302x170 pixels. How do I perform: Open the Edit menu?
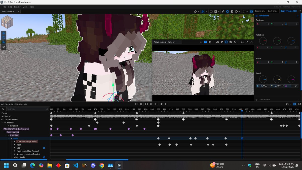[10, 7]
